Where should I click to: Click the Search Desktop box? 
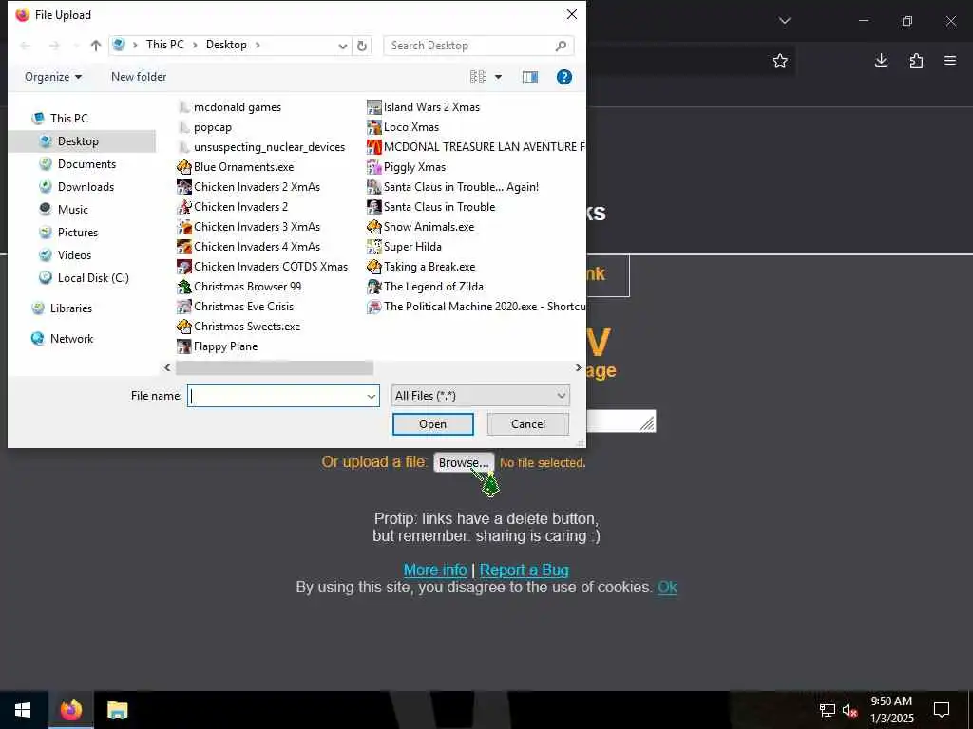tap(479, 46)
